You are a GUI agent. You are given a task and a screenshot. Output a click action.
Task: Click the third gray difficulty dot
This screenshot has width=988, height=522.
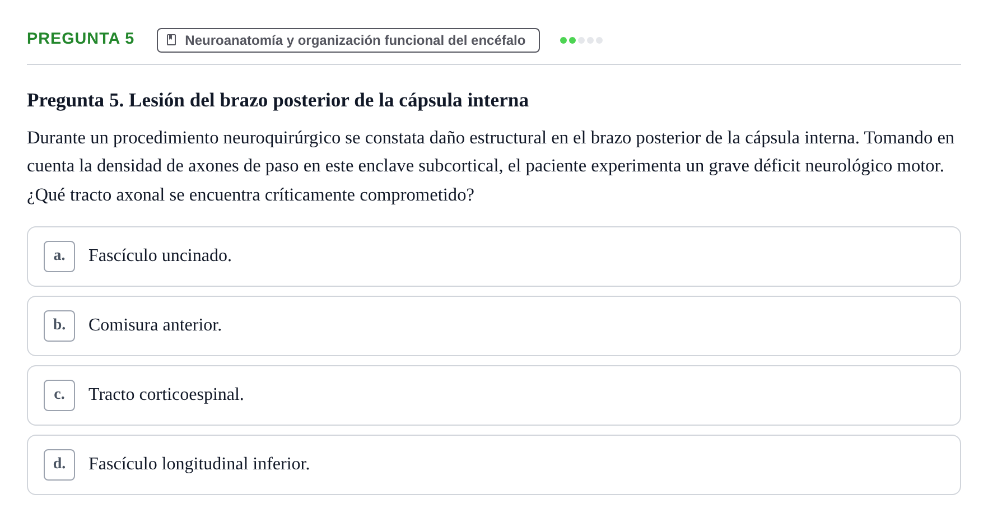point(581,40)
